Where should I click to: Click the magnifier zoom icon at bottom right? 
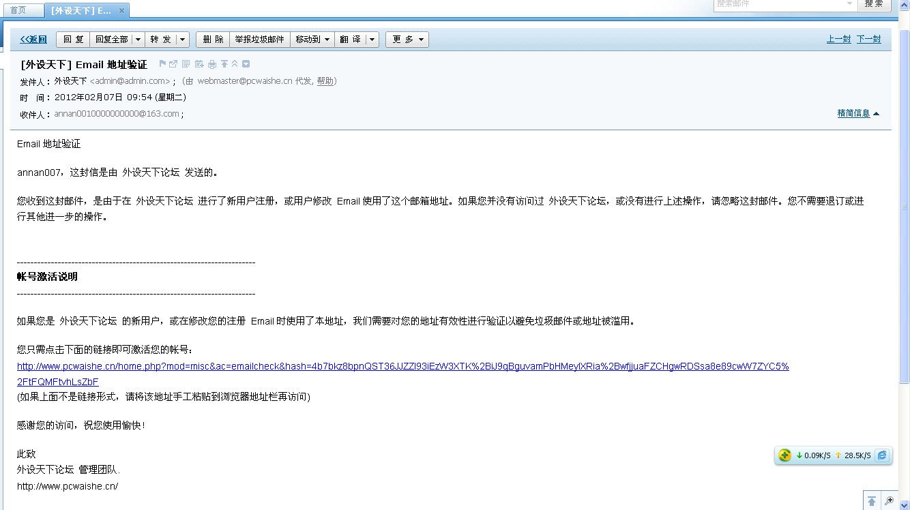(x=889, y=501)
